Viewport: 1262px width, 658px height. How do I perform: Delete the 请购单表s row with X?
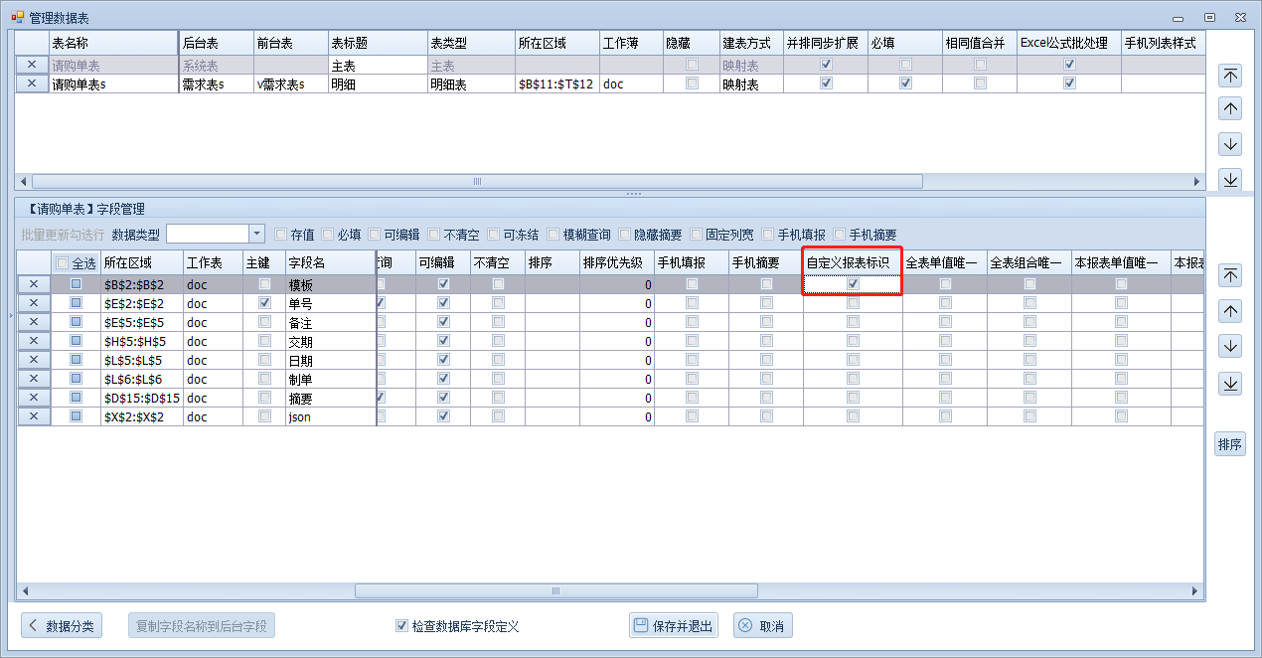click(x=32, y=83)
